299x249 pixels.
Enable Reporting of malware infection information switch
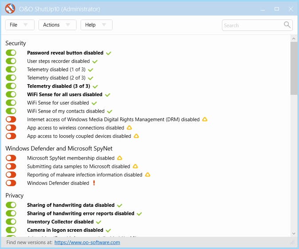pos(11,175)
